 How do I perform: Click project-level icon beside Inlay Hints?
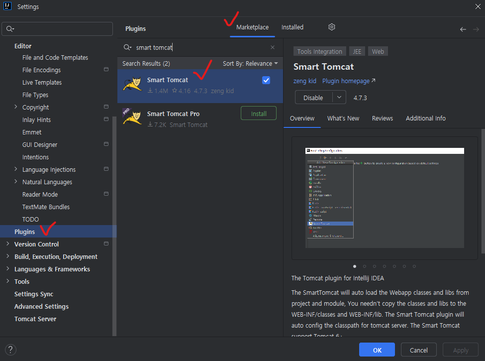(106, 119)
